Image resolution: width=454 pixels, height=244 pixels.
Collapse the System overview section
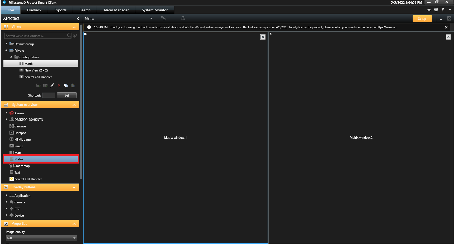click(74, 105)
